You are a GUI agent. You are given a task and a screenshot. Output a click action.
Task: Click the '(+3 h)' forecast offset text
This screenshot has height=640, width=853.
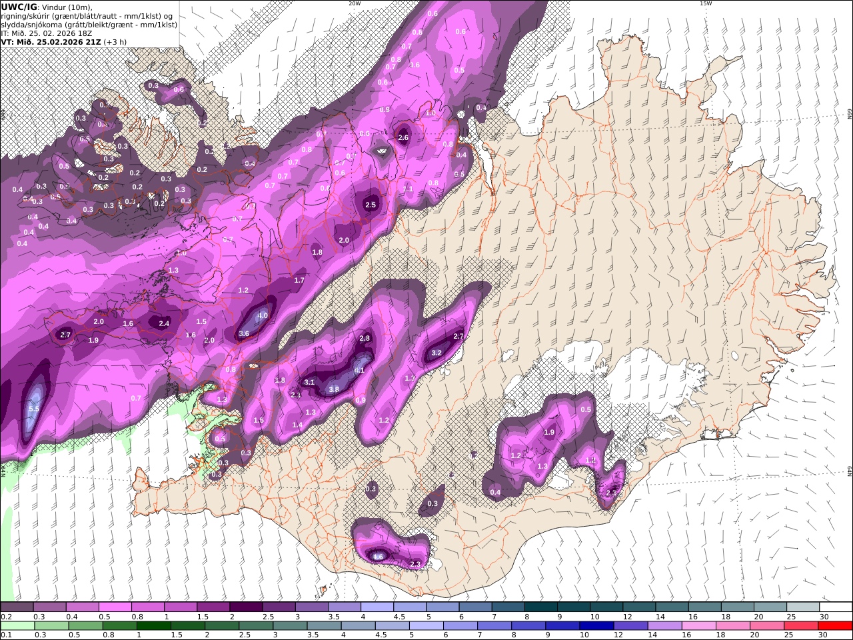115,41
